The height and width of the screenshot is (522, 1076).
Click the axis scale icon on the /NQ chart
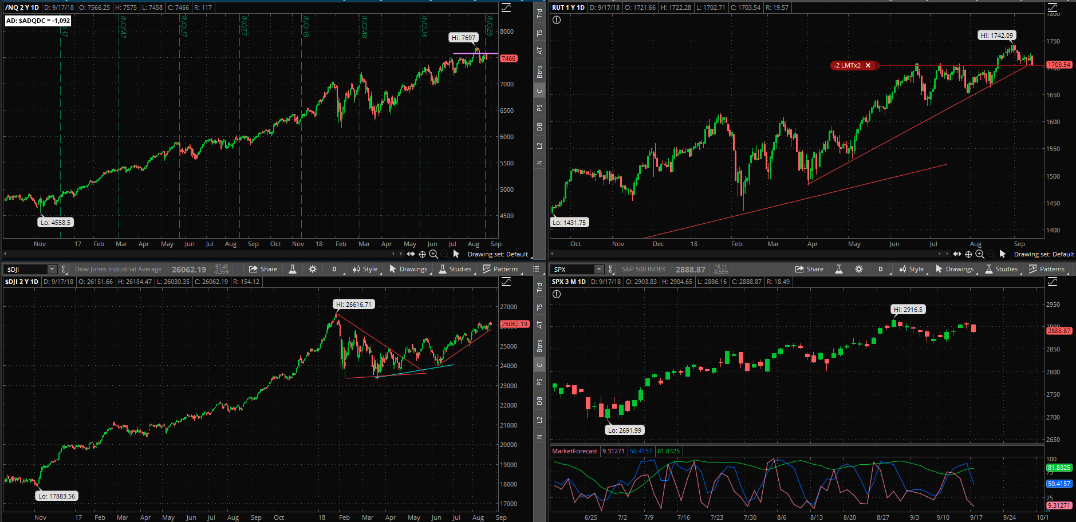coord(506,7)
